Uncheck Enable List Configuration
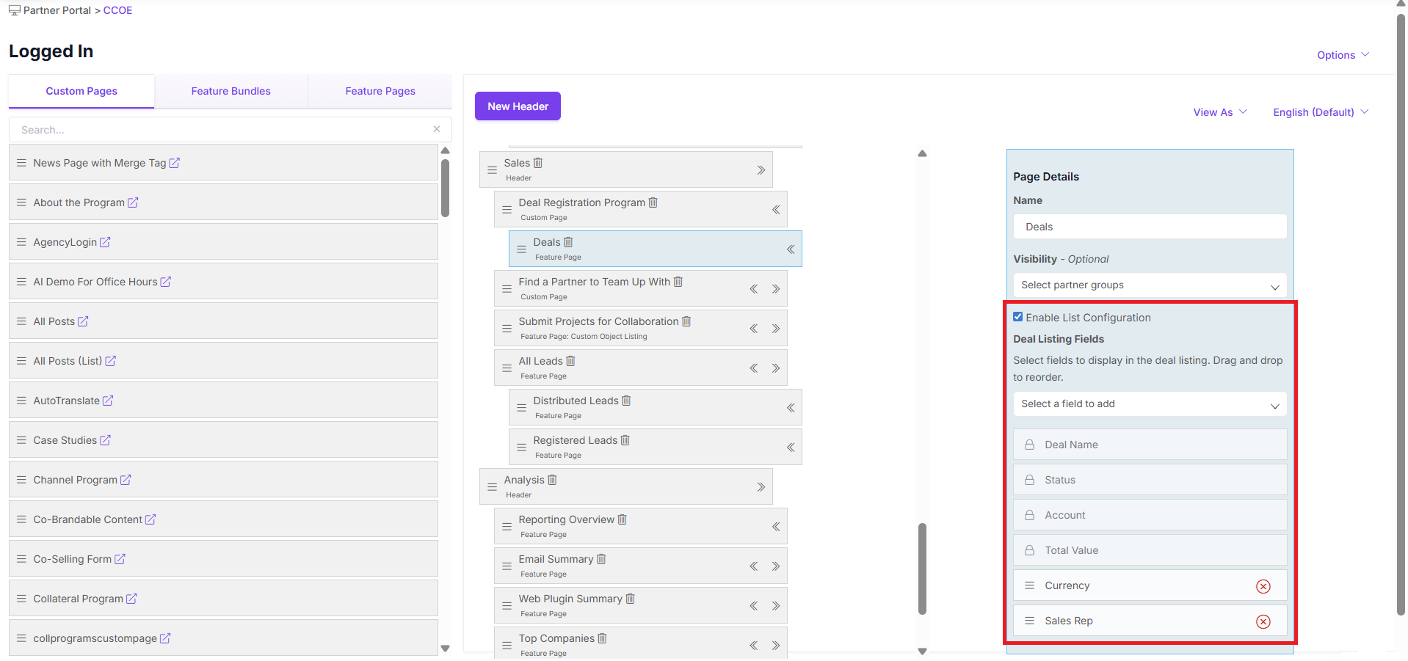 point(1017,317)
